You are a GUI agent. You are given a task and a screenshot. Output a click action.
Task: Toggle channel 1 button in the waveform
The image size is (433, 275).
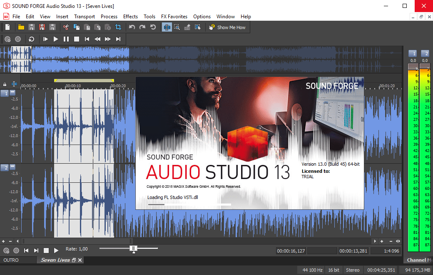(5, 93)
